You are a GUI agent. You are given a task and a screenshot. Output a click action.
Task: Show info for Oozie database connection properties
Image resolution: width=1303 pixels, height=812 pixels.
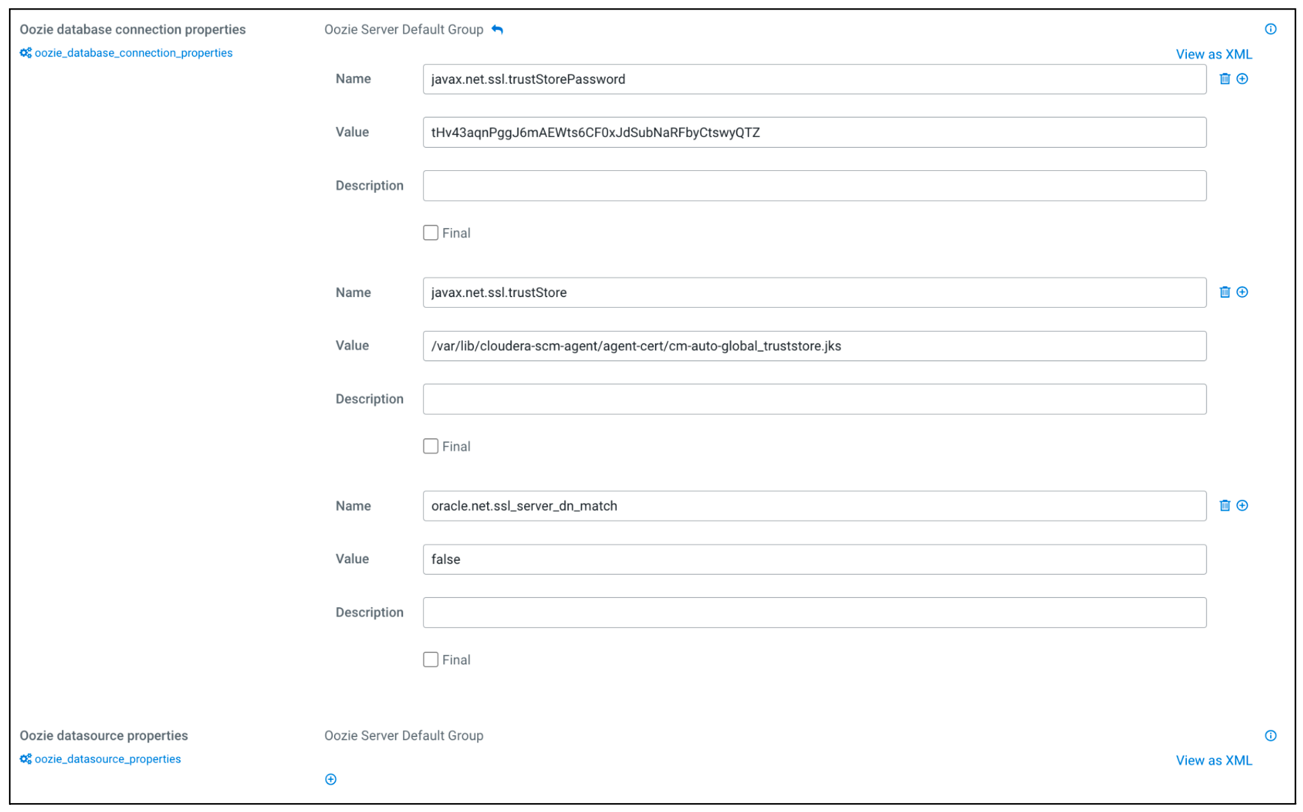[x=1270, y=29]
